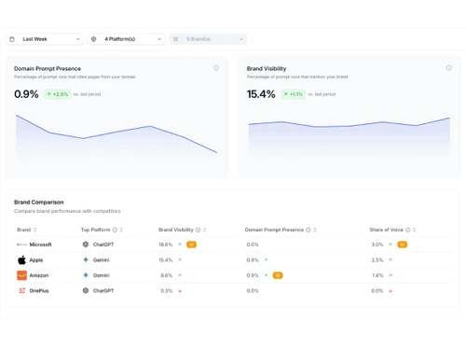Click the calendar icon beside Last Week

(x=12, y=39)
